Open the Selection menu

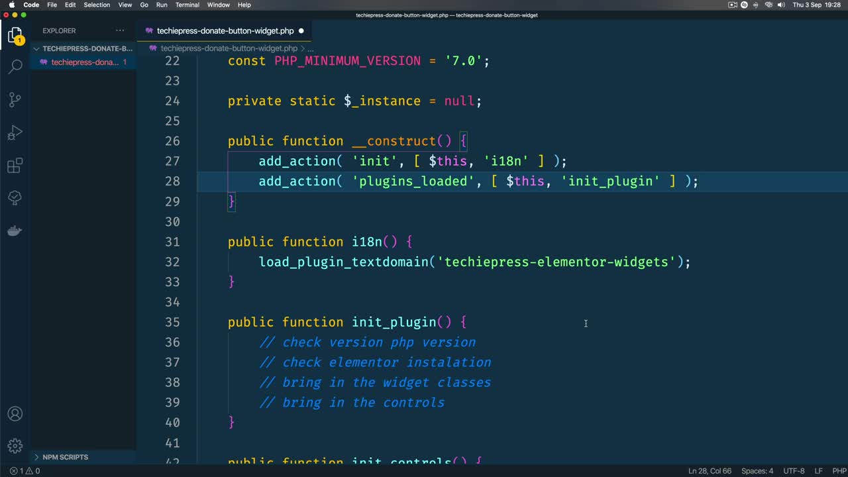(97, 5)
